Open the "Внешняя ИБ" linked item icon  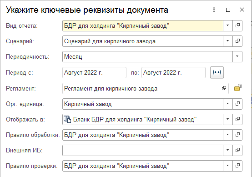tap(237, 150)
